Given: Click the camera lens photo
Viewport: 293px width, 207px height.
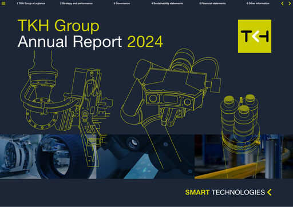Looking at the screenshot, I should 145,157.
